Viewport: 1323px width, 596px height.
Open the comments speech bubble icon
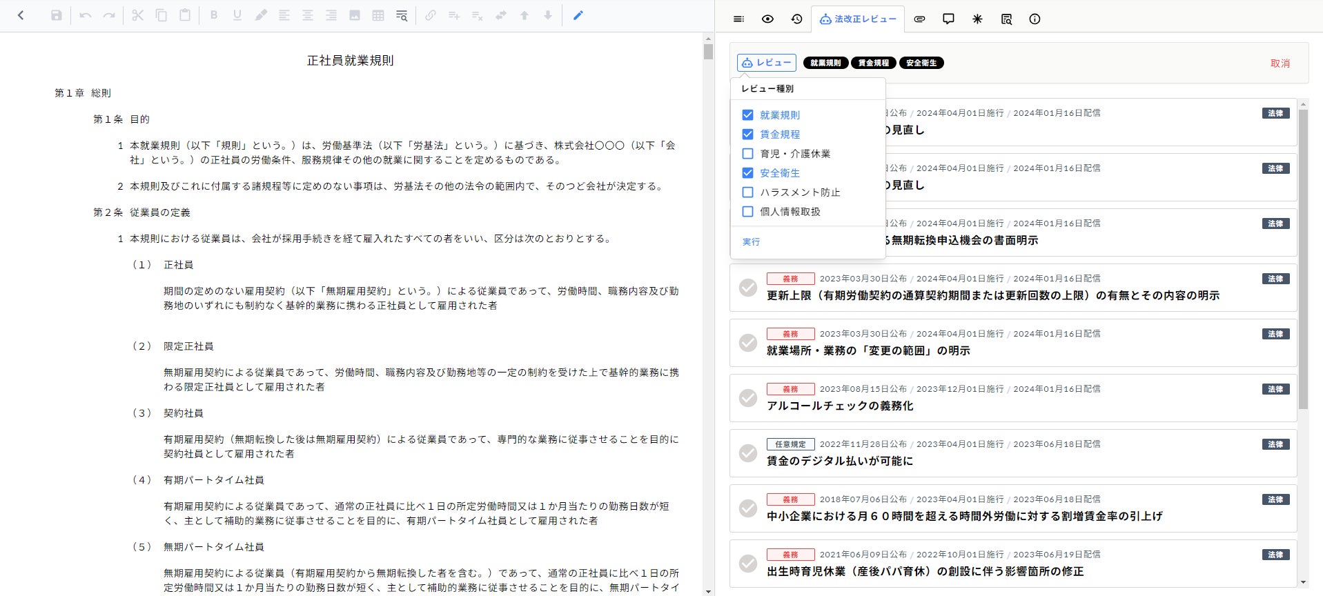pyautogui.click(x=948, y=19)
